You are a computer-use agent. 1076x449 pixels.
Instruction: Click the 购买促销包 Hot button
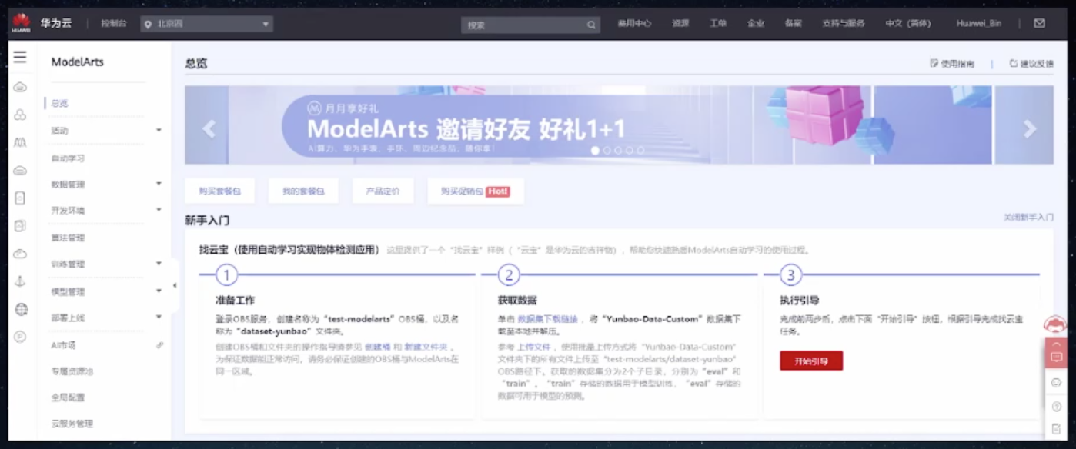click(476, 191)
